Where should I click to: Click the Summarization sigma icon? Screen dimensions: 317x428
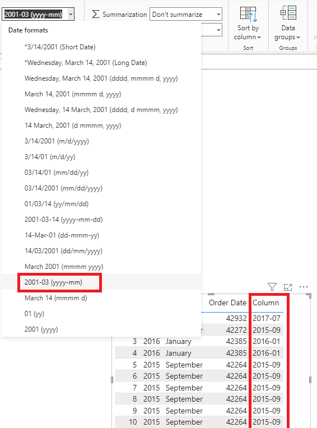click(x=95, y=14)
